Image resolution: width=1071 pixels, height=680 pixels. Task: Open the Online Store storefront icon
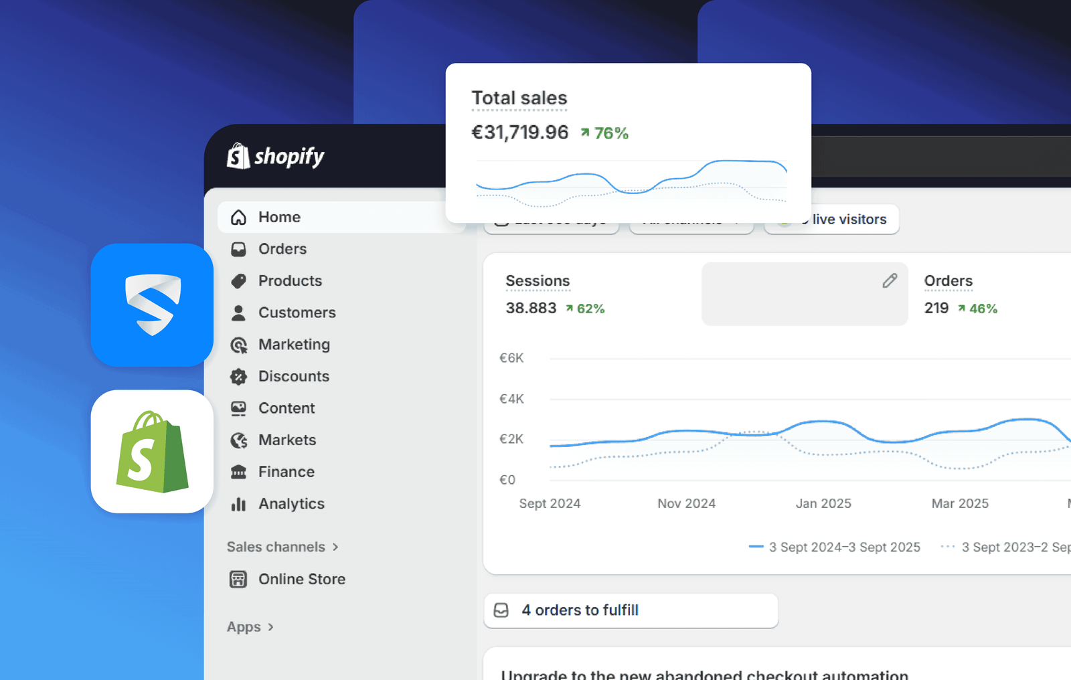238,580
